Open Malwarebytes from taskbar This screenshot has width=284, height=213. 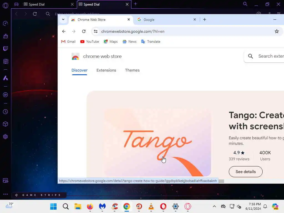point(102,206)
